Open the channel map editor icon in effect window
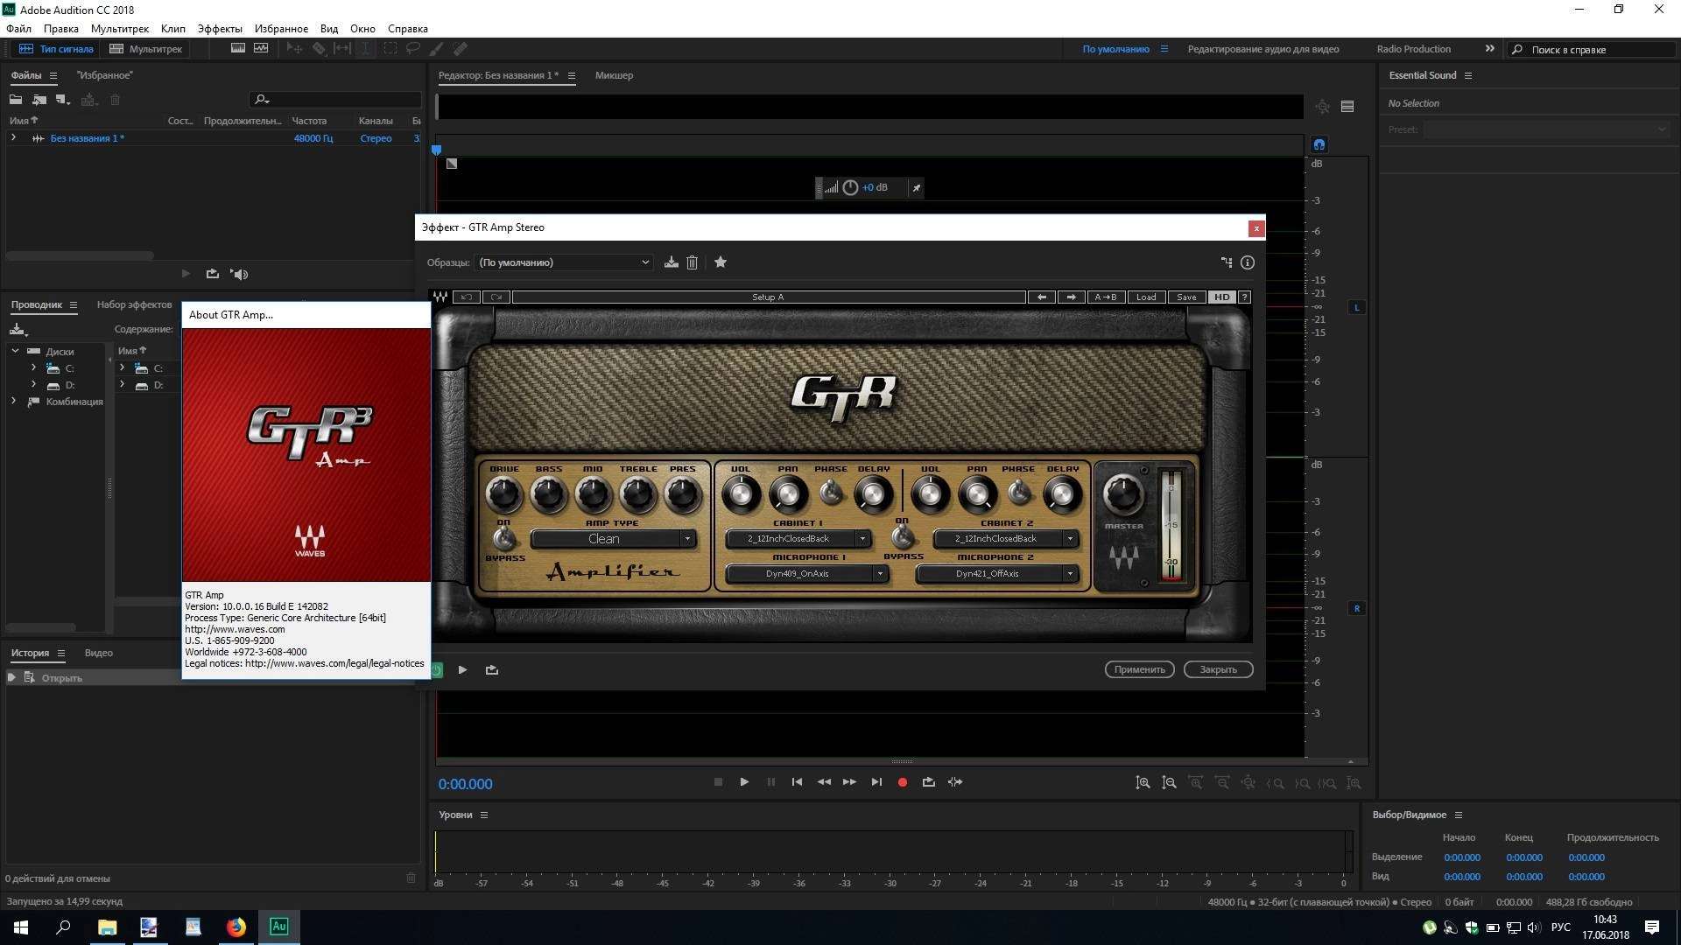This screenshot has height=945, width=1681. click(1226, 262)
